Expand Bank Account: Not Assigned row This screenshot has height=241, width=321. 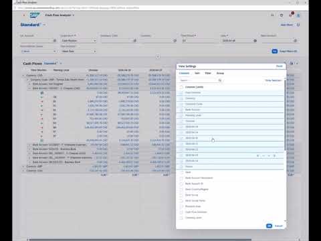pos(29,84)
